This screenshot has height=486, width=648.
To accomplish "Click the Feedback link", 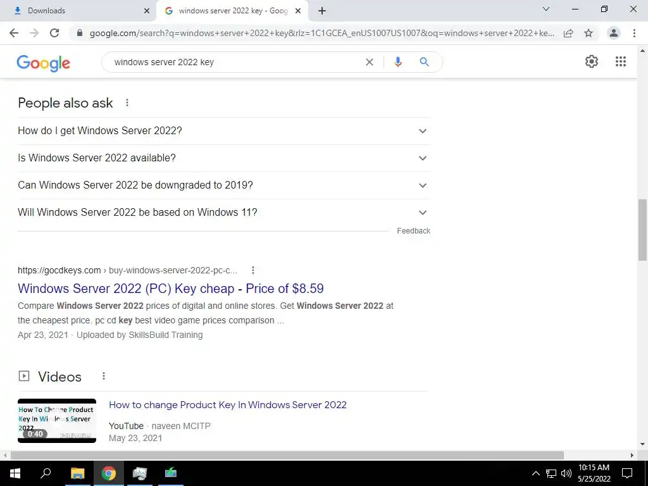I will click(x=414, y=231).
